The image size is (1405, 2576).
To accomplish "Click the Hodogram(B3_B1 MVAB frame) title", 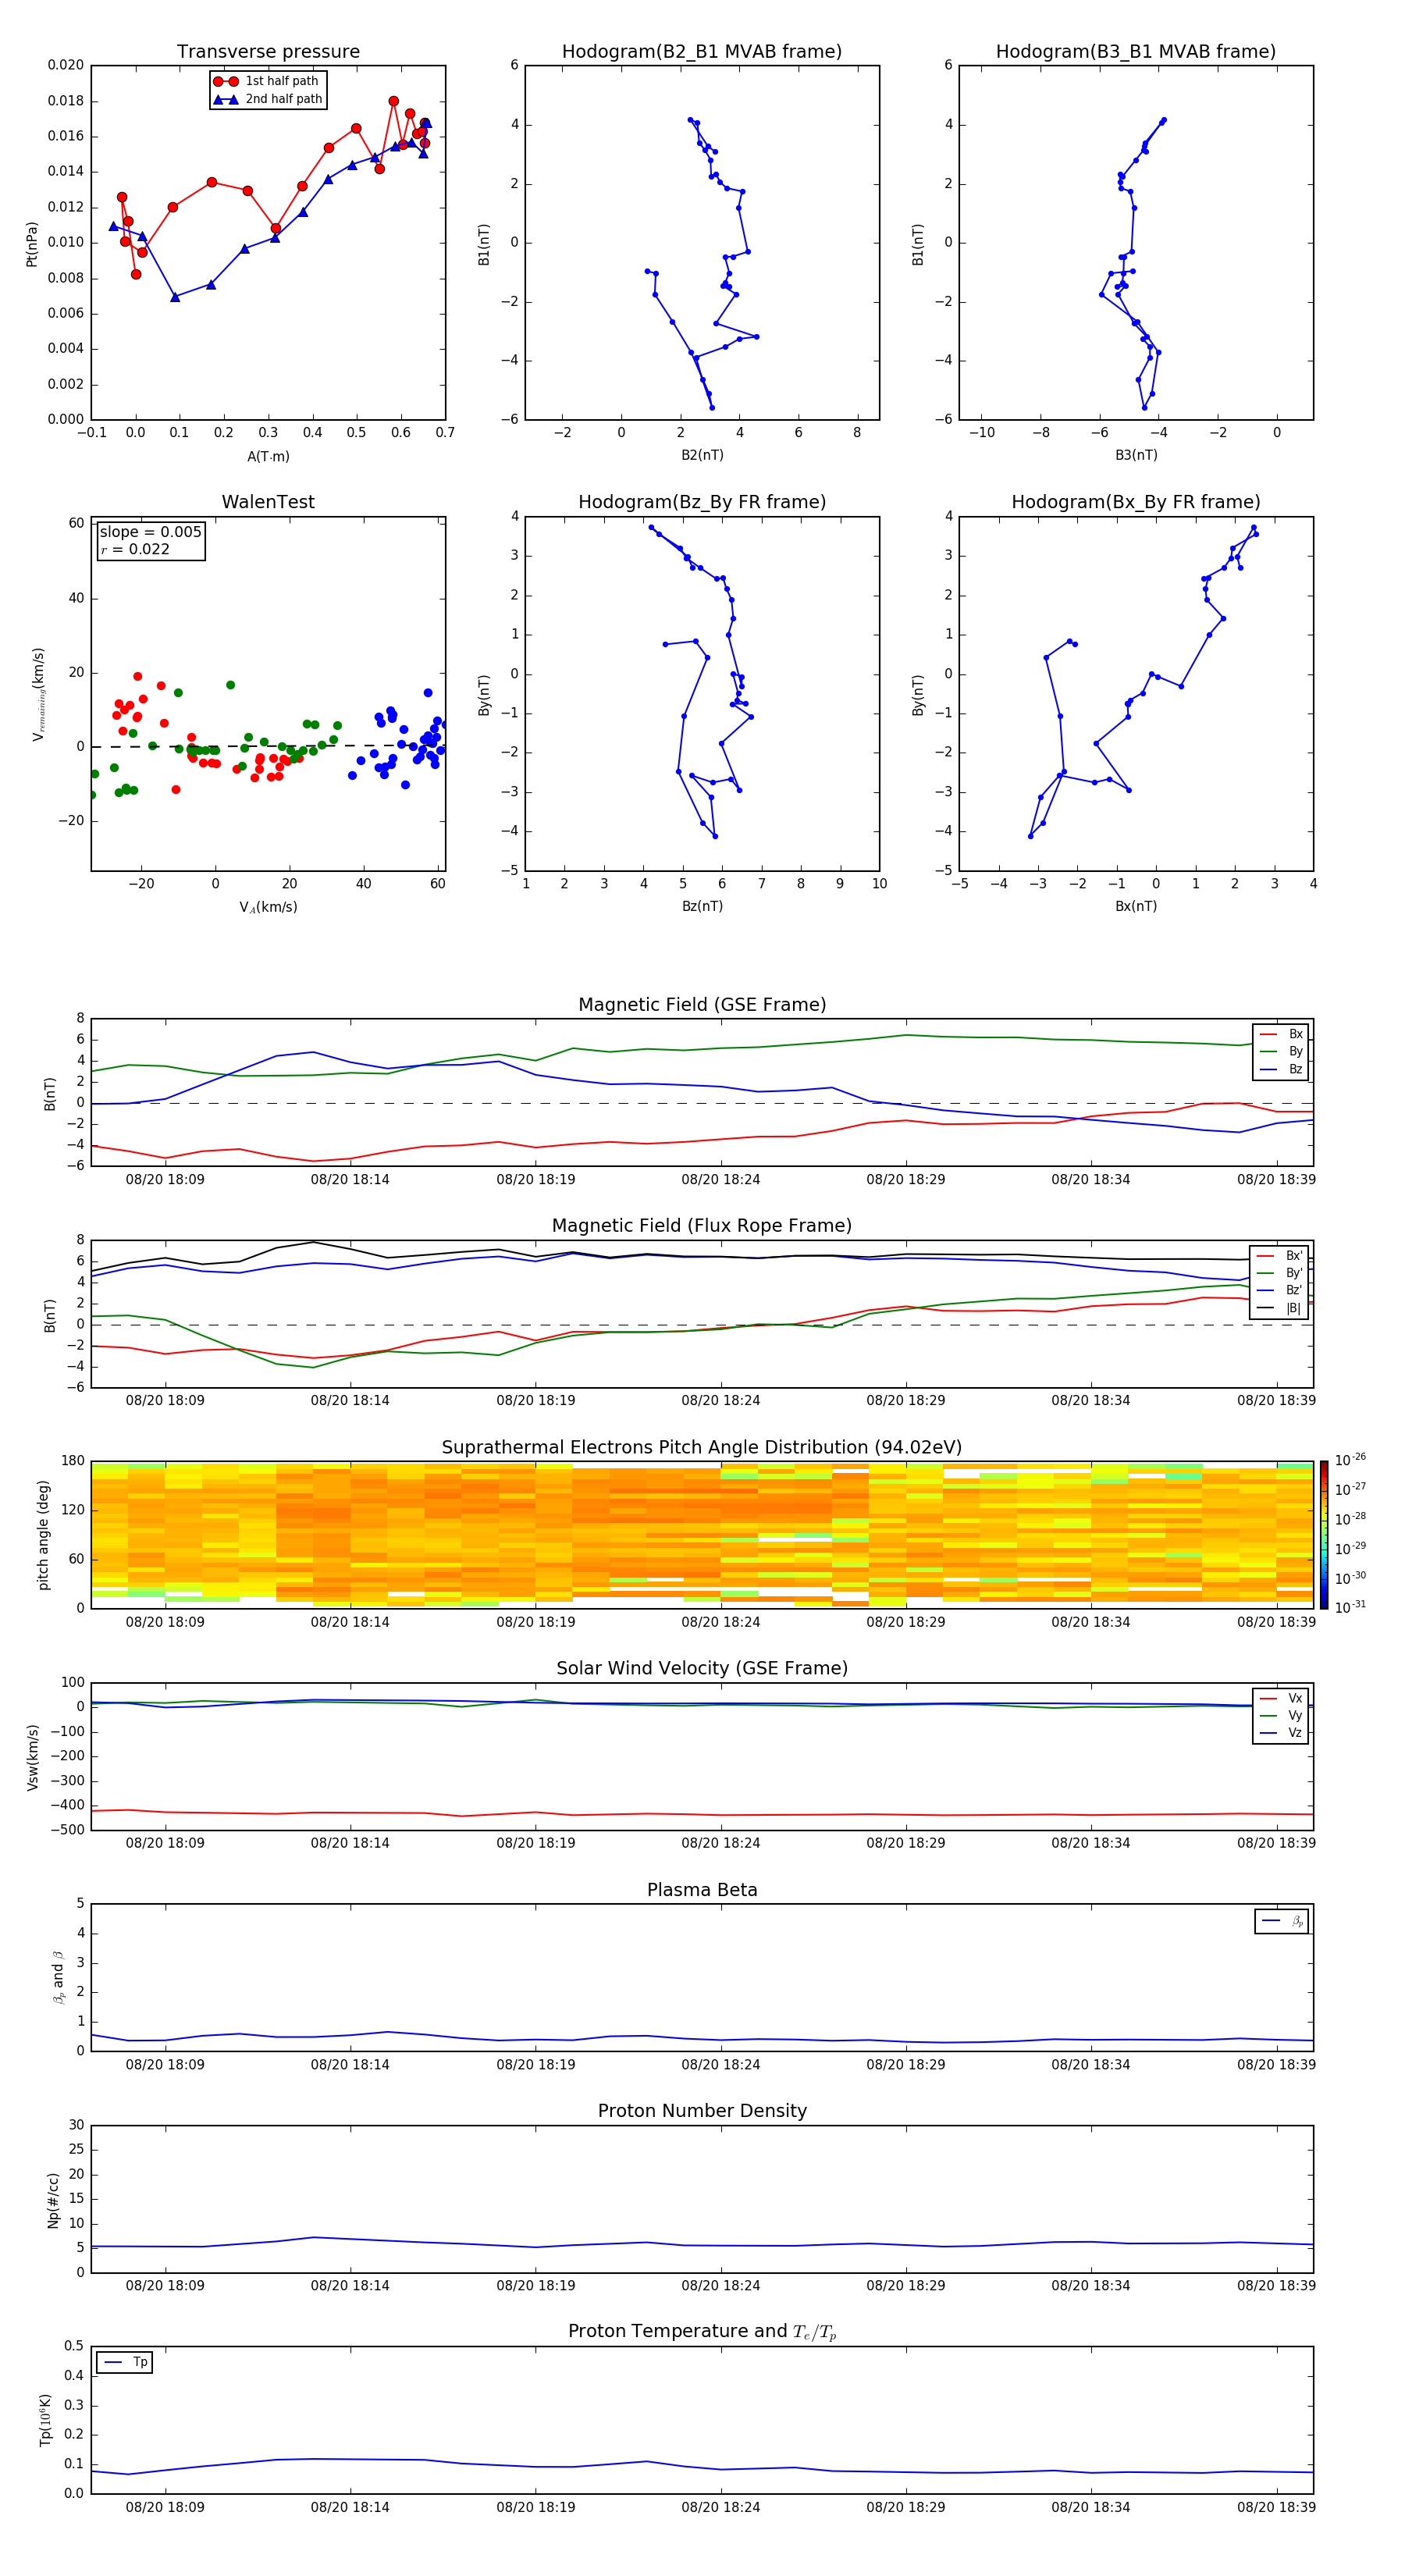I will coord(1136,52).
